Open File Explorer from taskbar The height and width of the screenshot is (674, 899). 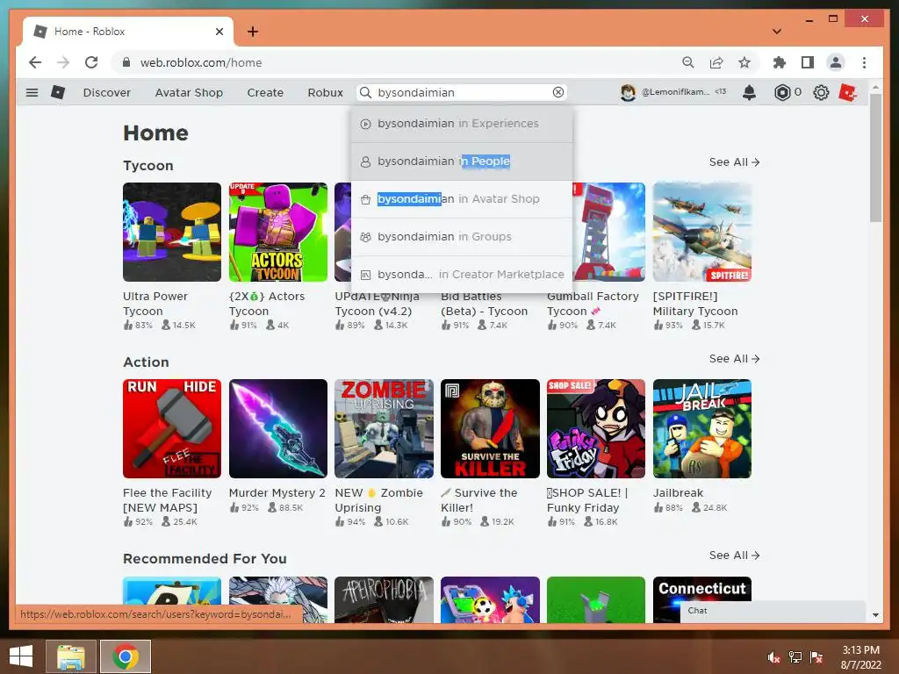(70, 656)
